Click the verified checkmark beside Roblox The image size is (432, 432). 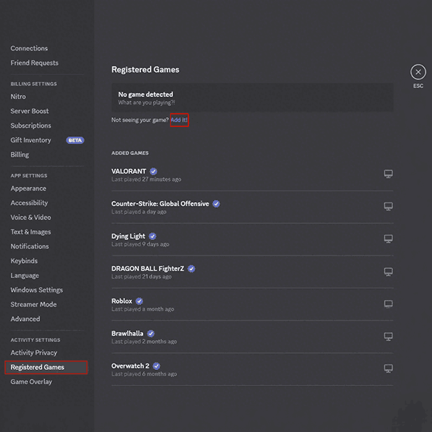140,301
